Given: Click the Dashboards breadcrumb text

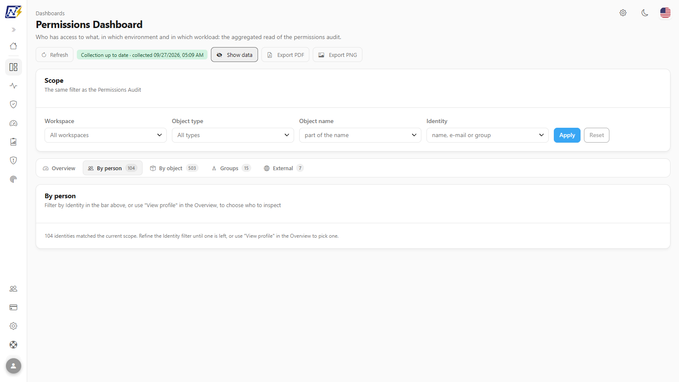Looking at the screenshot, I should tap(50, 13).
